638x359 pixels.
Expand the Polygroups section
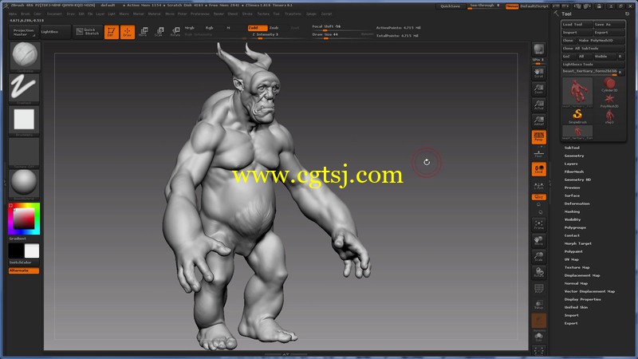[x=575, y=227]
